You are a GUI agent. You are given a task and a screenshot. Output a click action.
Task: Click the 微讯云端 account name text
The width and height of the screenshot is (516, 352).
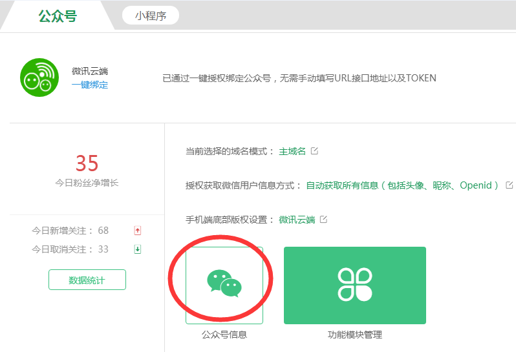tap(90, 71)
